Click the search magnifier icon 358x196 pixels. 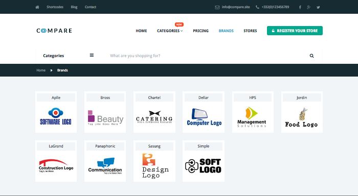click(311, 56)
